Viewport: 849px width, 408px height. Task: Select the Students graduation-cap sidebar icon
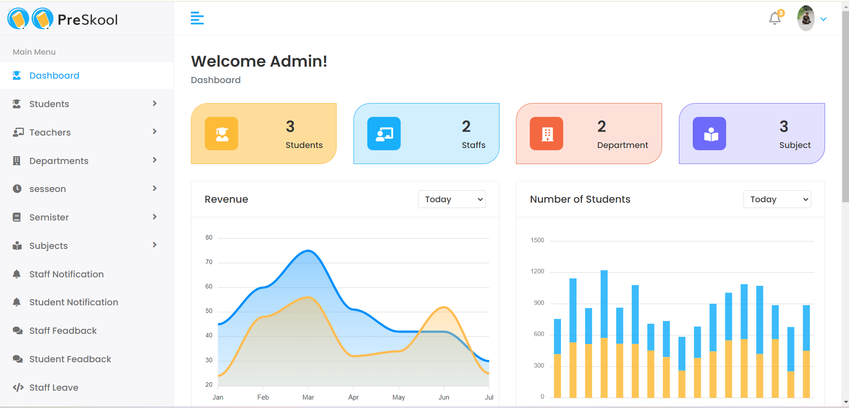[17, 104]
